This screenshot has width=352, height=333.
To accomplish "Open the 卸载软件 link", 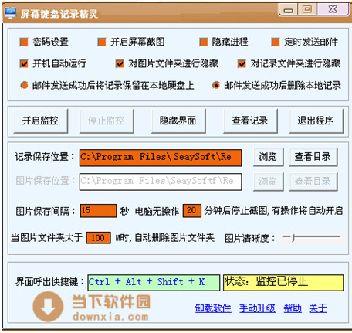I will [x=213, y=308].
